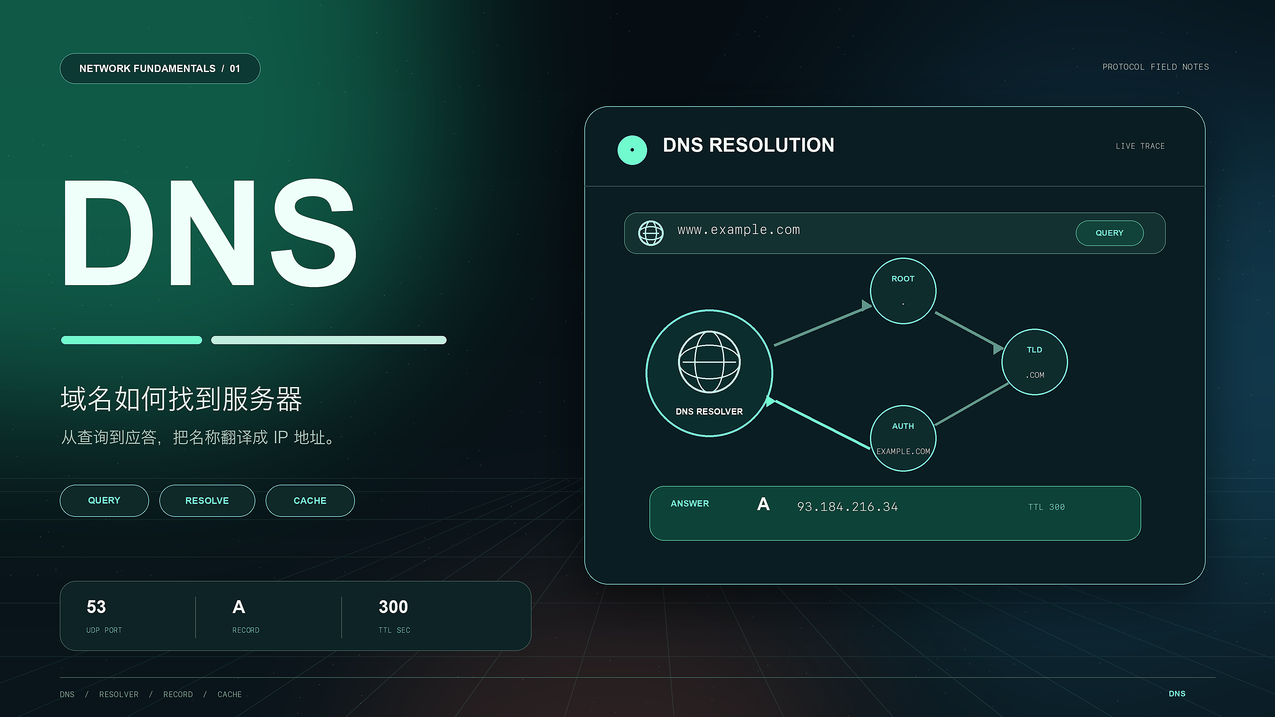Click the DNS RESOLVER label text
Image resolution: width=1275 pixels, height=717 pixels.
pyautogui.click(x=709, y=411)
